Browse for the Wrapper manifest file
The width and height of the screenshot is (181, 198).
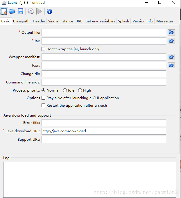tap(171, 57)
